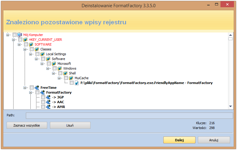
Task: Tick the SOFTWARE checkbox
Action: click(x=26, y=44)
